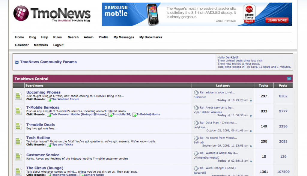Jump to last post arrow at 06:41:48 pm

(251, 131)
